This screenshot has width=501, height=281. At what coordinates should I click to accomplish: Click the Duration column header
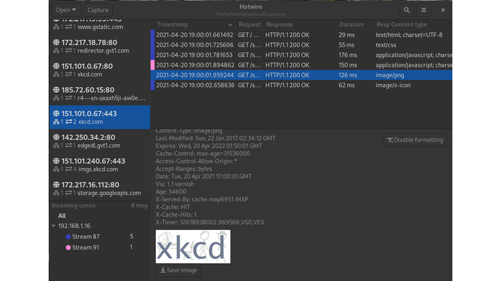[351, 24]
